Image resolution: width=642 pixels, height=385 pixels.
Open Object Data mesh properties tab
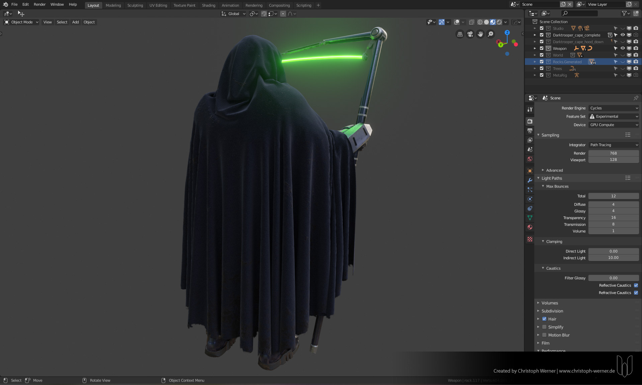[x=530, y=217]
